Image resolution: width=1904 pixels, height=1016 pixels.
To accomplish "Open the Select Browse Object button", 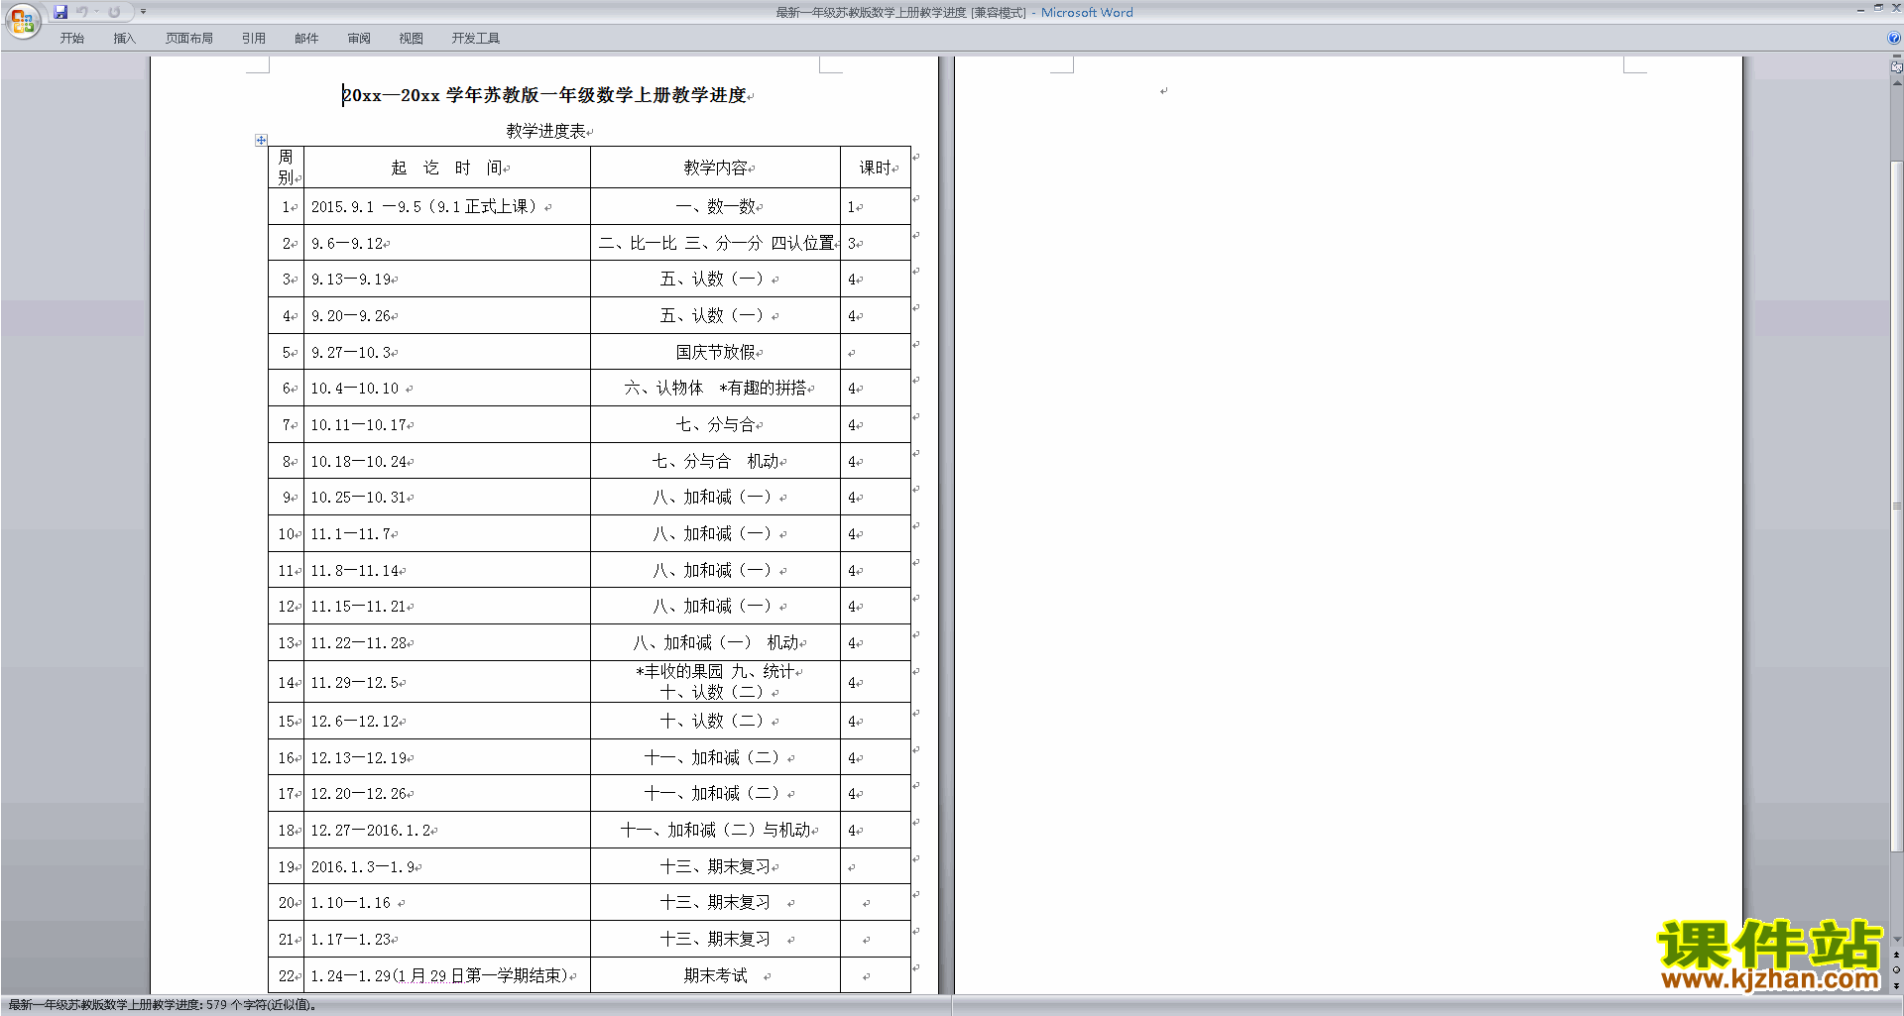I will pos(1896,969).
